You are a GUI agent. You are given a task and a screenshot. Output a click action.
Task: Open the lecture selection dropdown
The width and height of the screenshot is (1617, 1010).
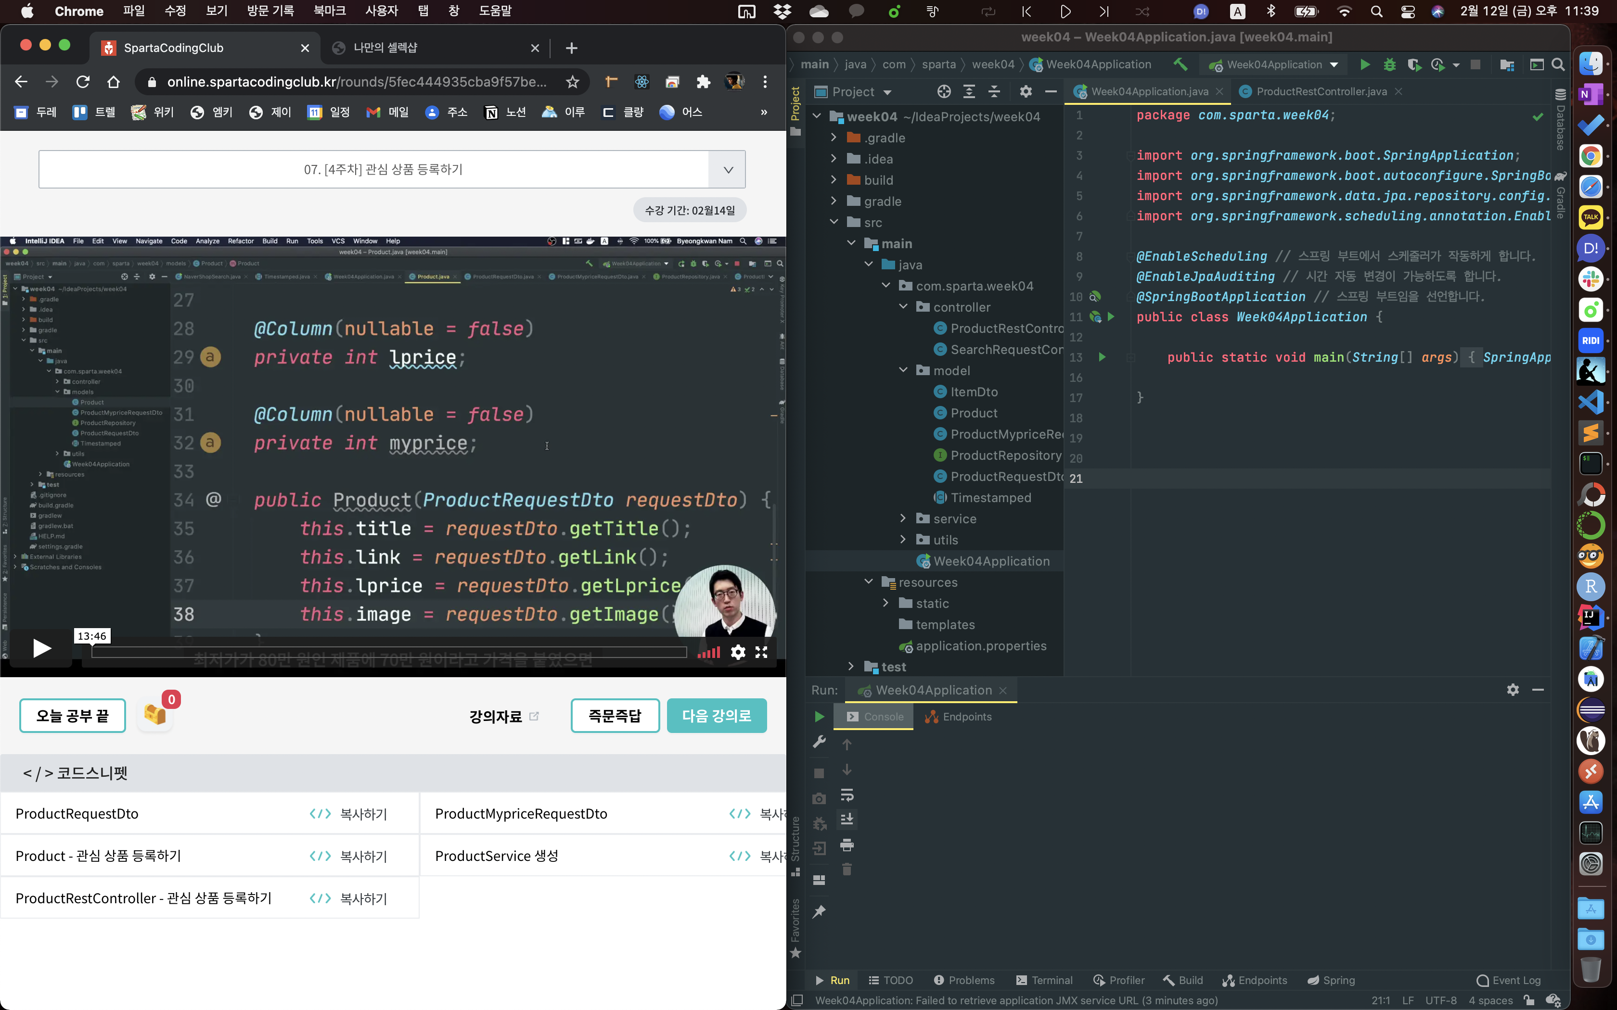click(728, 170)
